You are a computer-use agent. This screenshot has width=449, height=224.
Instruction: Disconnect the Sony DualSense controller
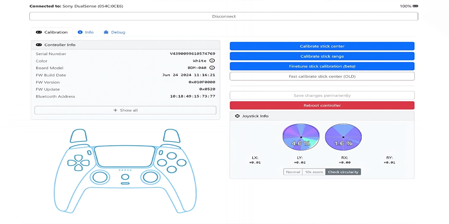pos(223,16)
